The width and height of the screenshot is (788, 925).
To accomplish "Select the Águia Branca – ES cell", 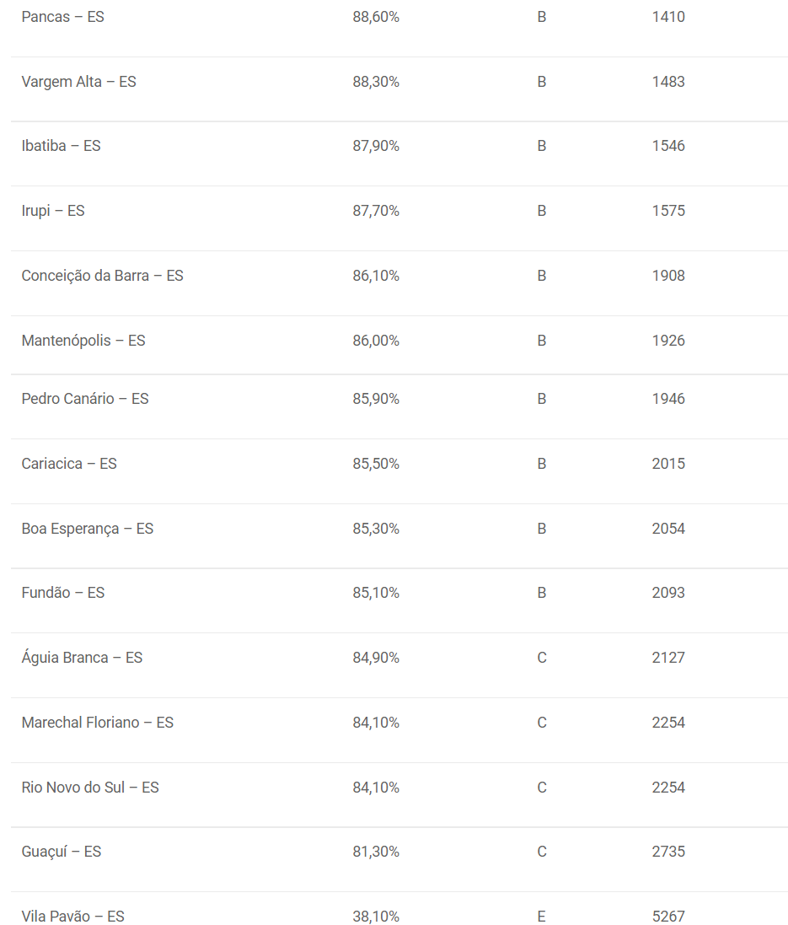I will coord(82,657).
